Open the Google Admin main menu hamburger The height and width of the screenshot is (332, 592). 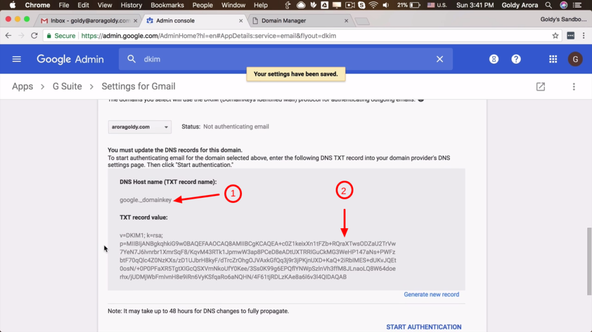[17, 59]
